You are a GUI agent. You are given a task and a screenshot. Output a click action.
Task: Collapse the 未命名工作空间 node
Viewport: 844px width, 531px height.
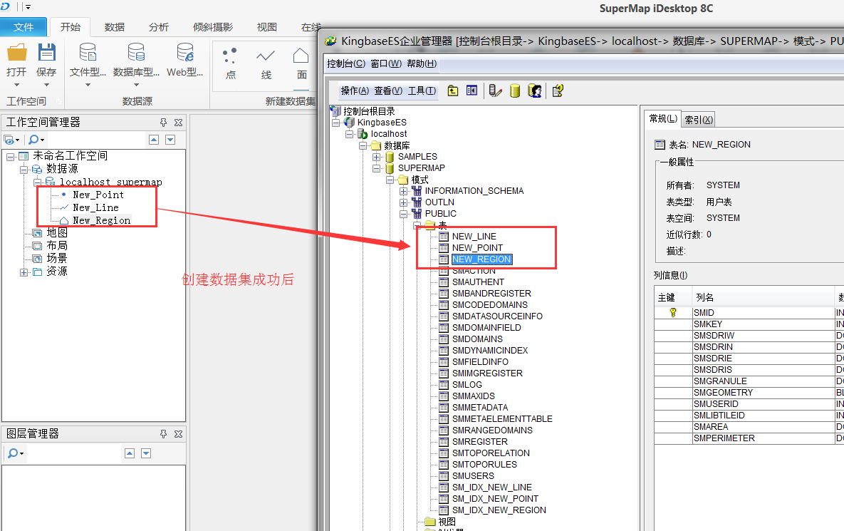[x=10, y=156]
